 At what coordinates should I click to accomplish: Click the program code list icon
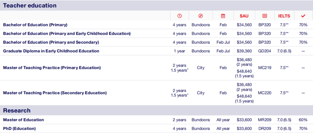click(265, 16)
